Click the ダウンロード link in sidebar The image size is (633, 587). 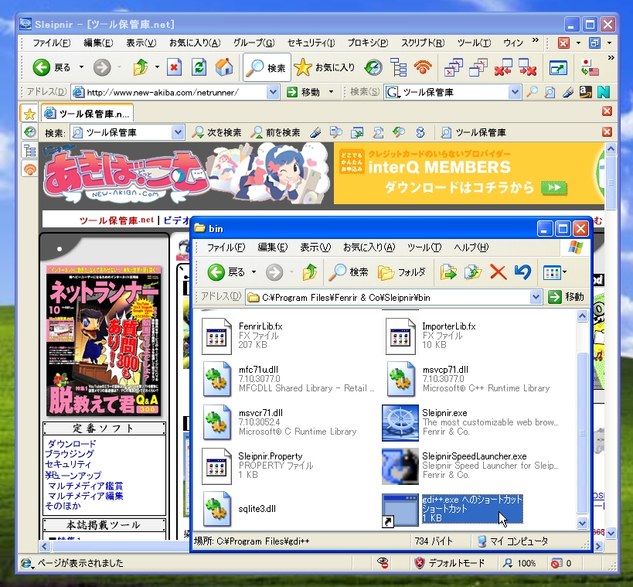(x=71, y=444)
